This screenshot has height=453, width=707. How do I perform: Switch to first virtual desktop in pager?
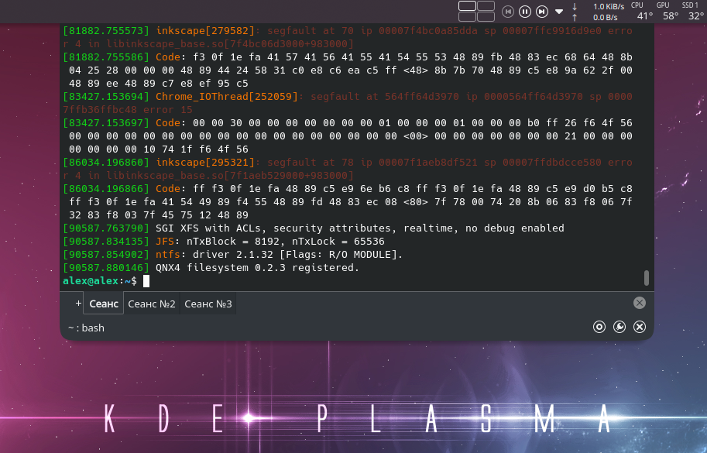467,5
